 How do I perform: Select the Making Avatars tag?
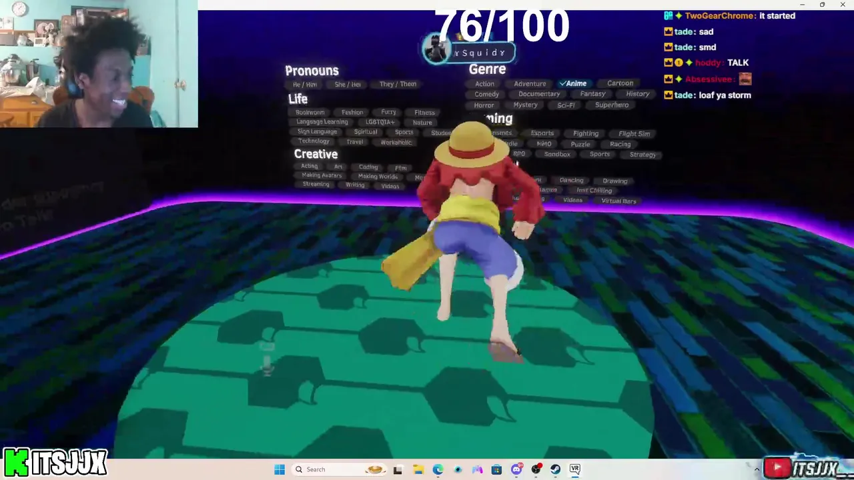click(322, 175)
